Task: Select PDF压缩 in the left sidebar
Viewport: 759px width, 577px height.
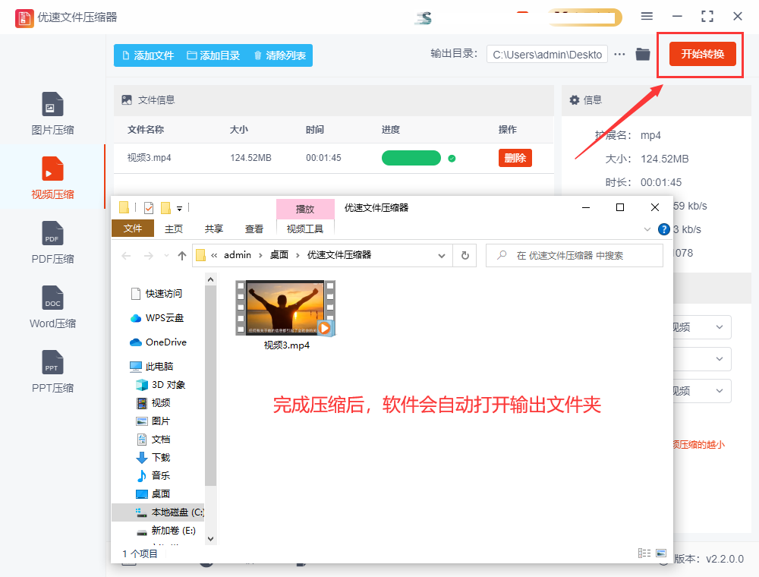Action: pos(52,243)
